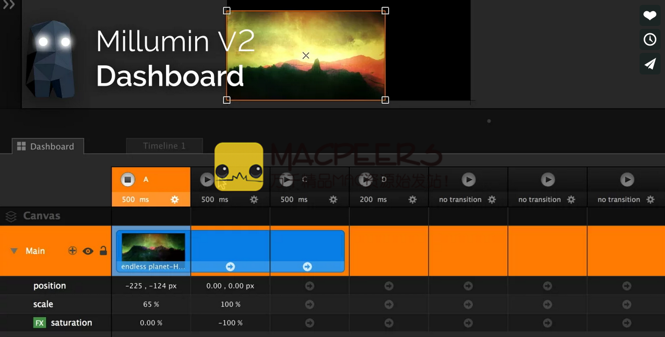665x337 pixels.
Task: Click scale value 100 %
Action: point(230,304)
